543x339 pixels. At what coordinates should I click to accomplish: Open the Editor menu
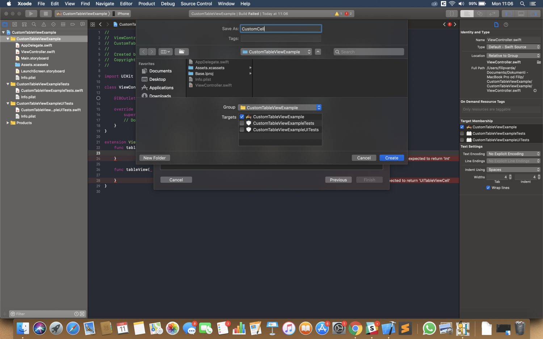click(126, 4)
